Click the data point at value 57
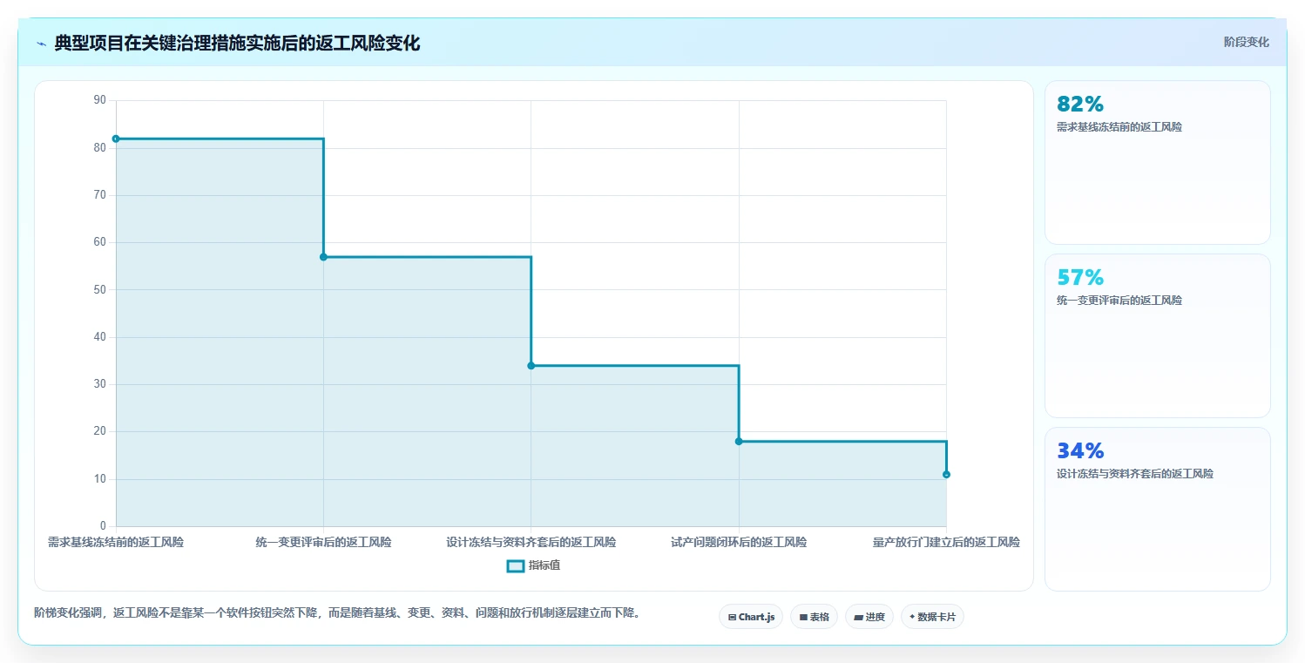This screenshot has width=1305, height=663. tap(323, 257)
